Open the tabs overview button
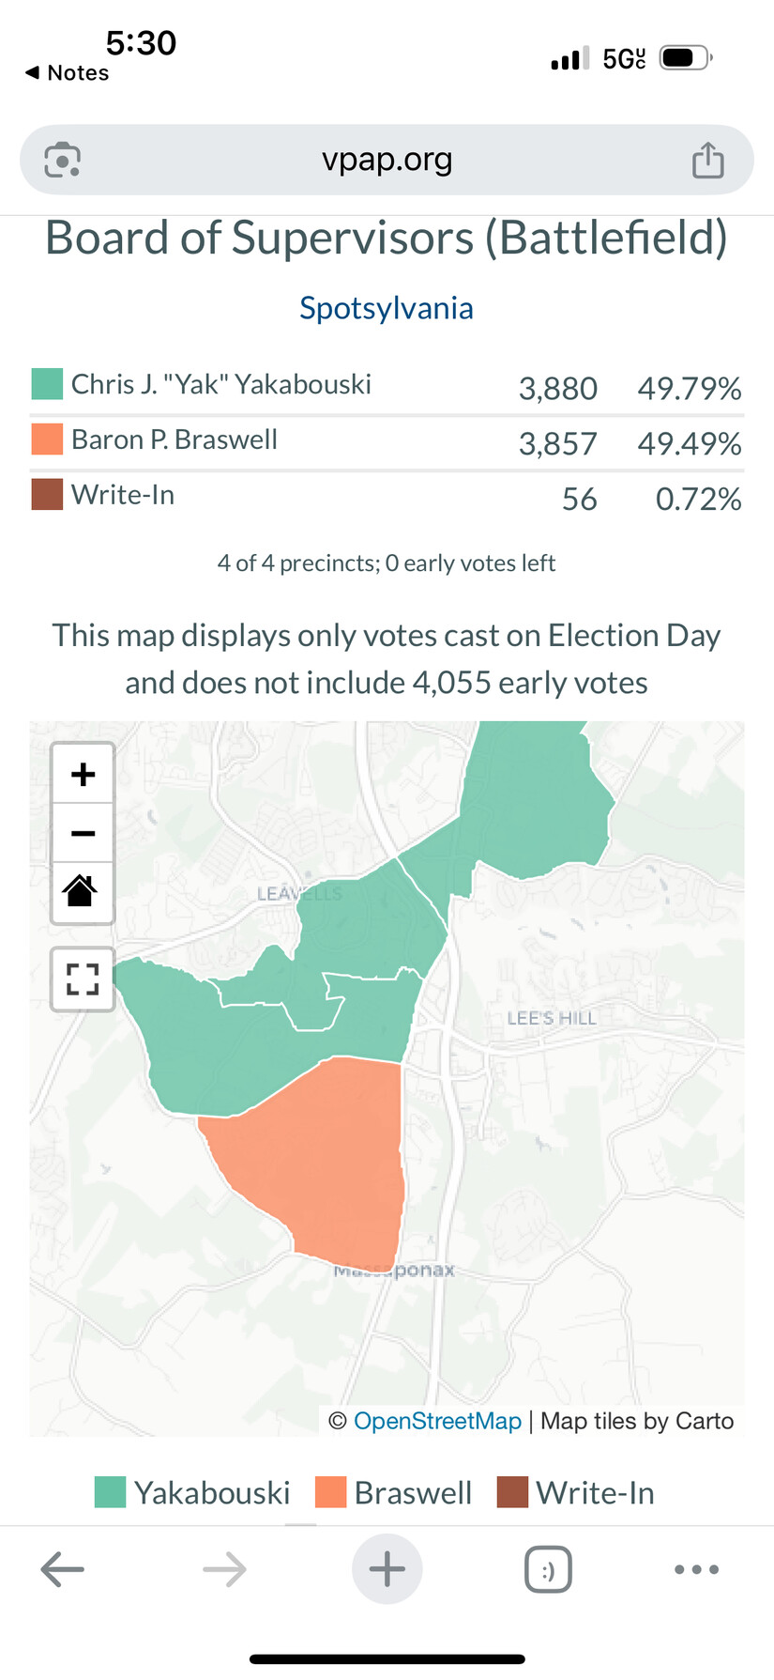This screenshot has width=774, height=1680. 548,1569
